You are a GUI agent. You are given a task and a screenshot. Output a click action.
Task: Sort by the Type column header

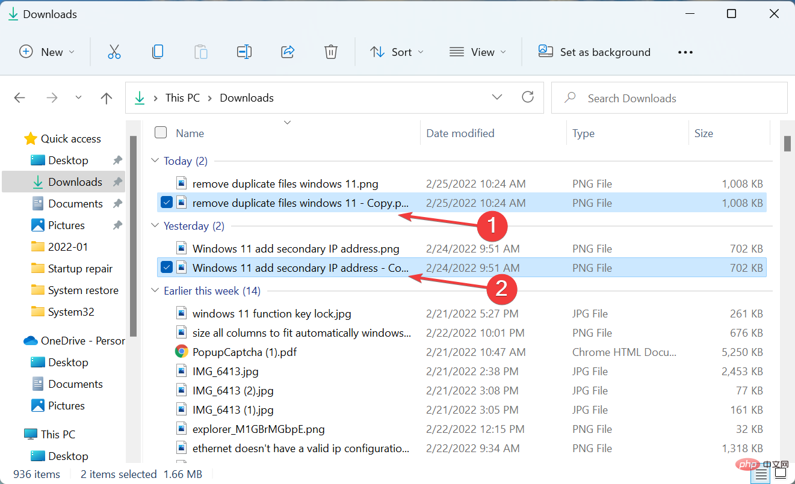(583, 133)
